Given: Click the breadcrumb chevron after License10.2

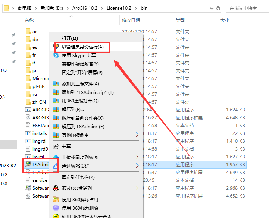Looking at the screenshot, I should pos(136,8).
